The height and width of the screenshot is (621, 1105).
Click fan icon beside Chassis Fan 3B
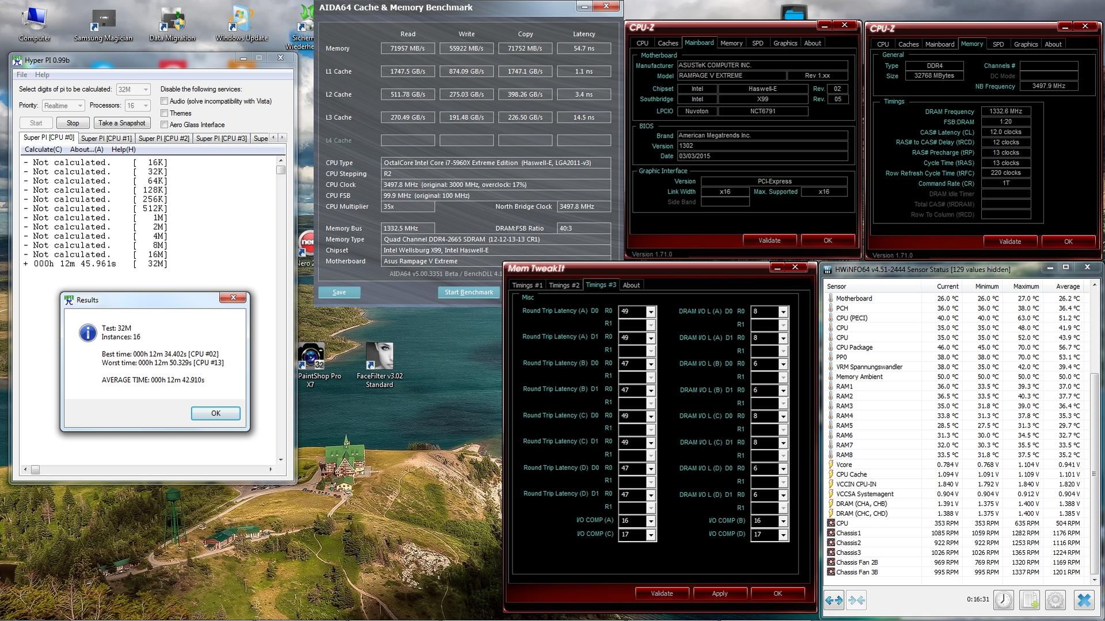(830, 572)
